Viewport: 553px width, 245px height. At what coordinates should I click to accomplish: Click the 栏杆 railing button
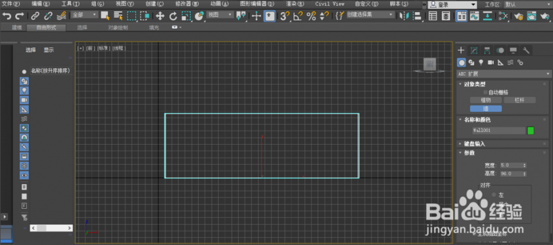(x=520, y=100)
